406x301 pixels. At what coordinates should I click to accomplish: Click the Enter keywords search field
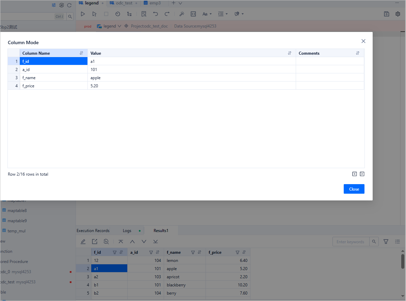point(351,242)
